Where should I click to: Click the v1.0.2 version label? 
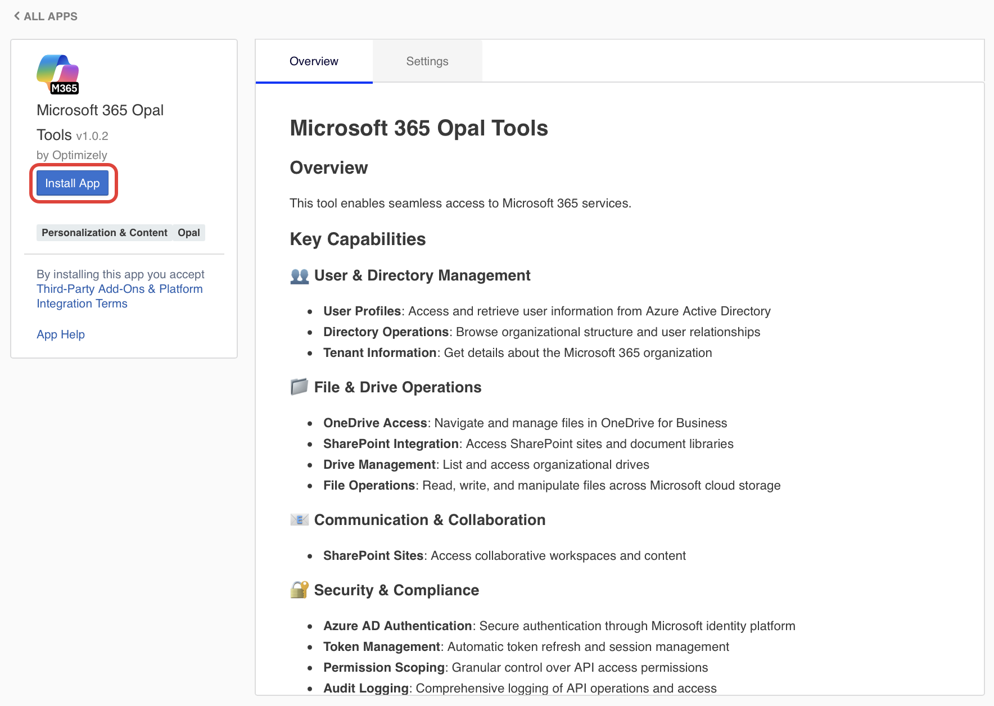point(92,136)
